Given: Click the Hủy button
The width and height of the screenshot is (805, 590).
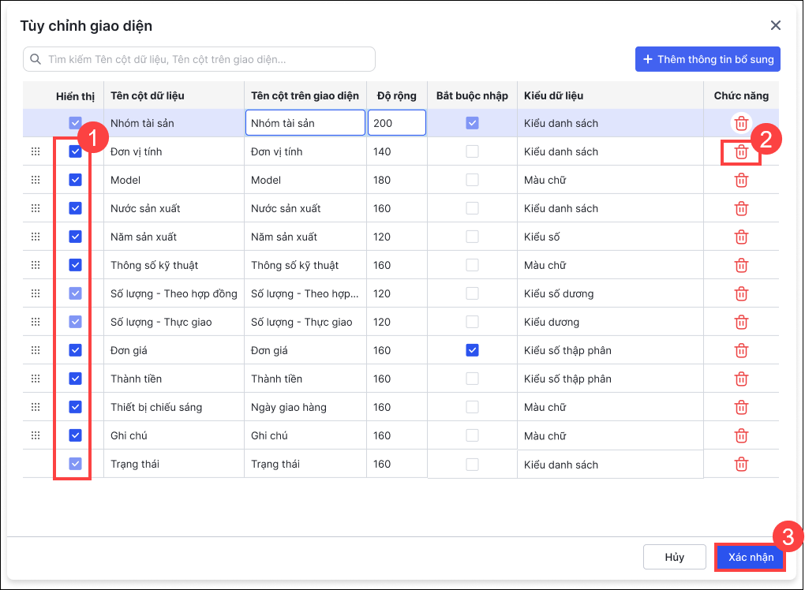Looking at the screenshot, I should pos(674,557).
